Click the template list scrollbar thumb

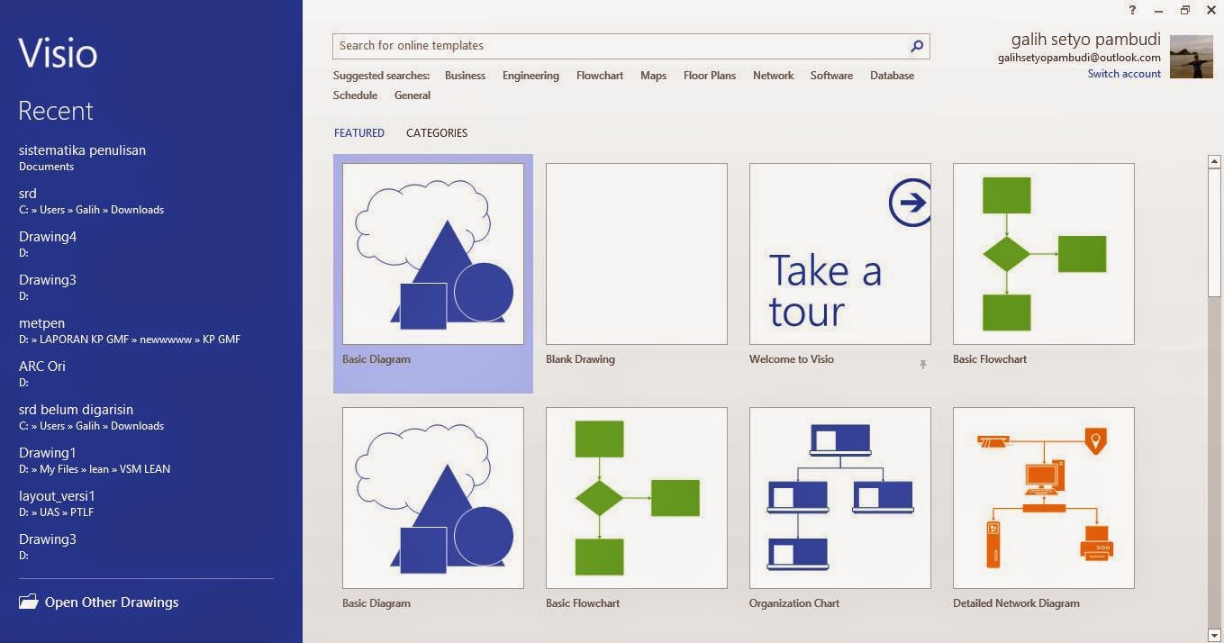pyautogui.click(x=1214, y=233)
